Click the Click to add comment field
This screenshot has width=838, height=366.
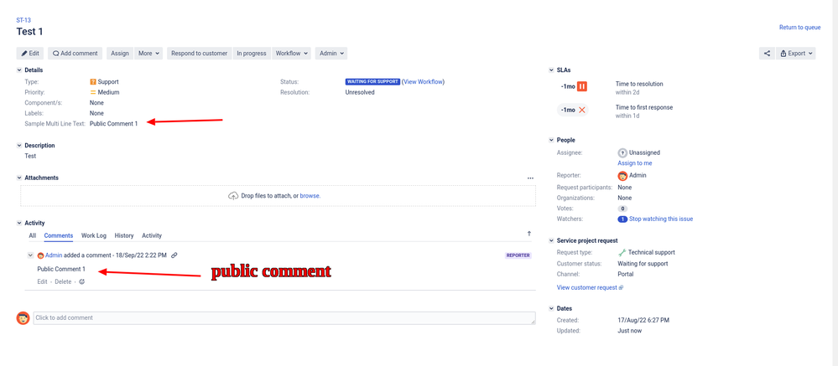284,318
